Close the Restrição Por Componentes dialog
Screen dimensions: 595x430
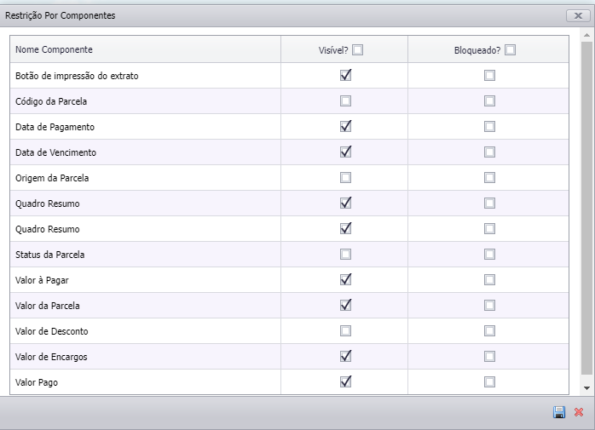pyautogui.click(x=578, y=15)
